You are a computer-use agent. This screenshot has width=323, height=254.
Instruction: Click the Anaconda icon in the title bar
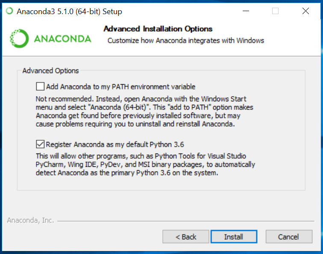pyautogui.click(x=9, y=11)
